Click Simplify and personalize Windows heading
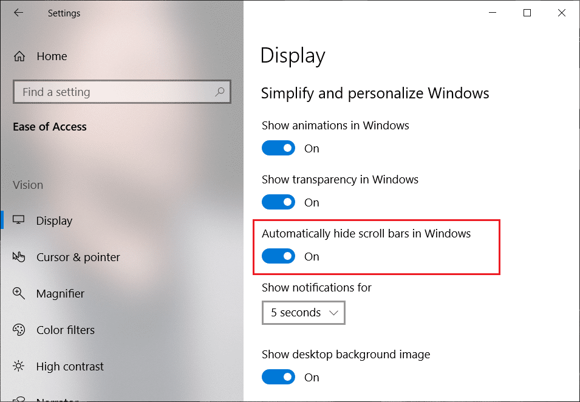The height and width of the screenshot is (402, 580). coord(375,93)
